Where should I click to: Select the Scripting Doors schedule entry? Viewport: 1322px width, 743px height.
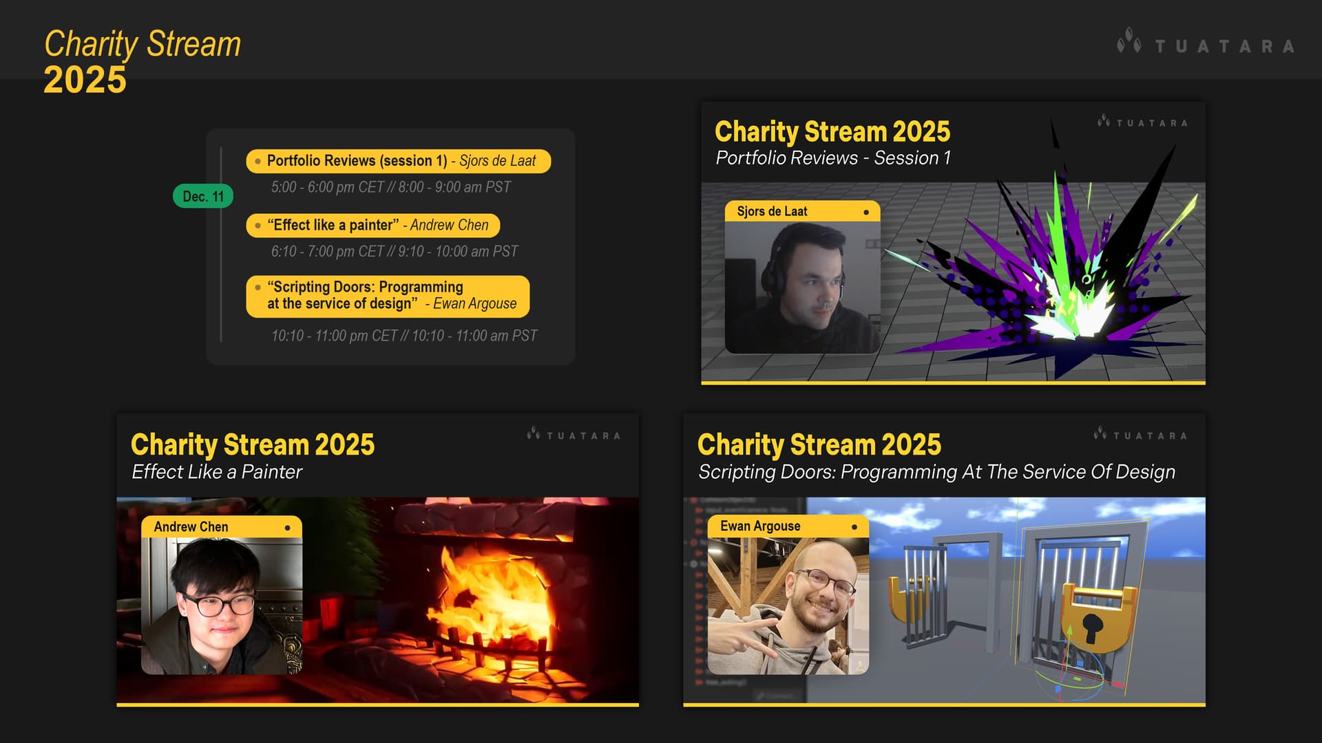pyautogui.click(x=388, y=296)
